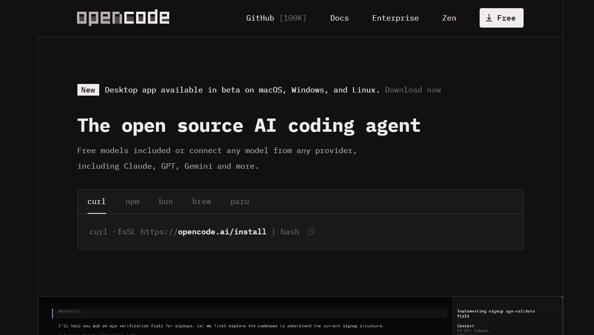Select the paru tab
Screen dimensions: 594x335
[240, 201]
